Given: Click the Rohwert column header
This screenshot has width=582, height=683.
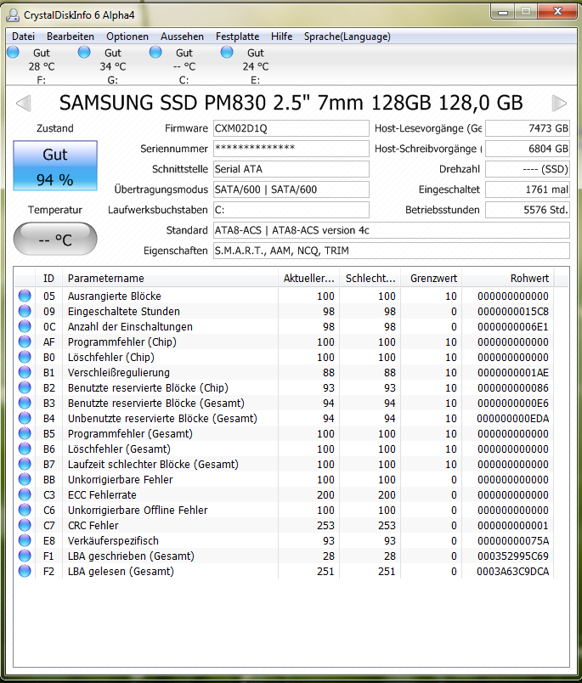Looking at the screenshot, I should 508,279.
